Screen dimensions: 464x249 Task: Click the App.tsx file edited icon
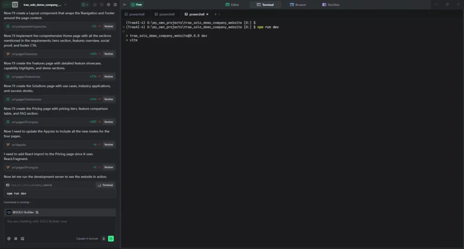(8, 144)
